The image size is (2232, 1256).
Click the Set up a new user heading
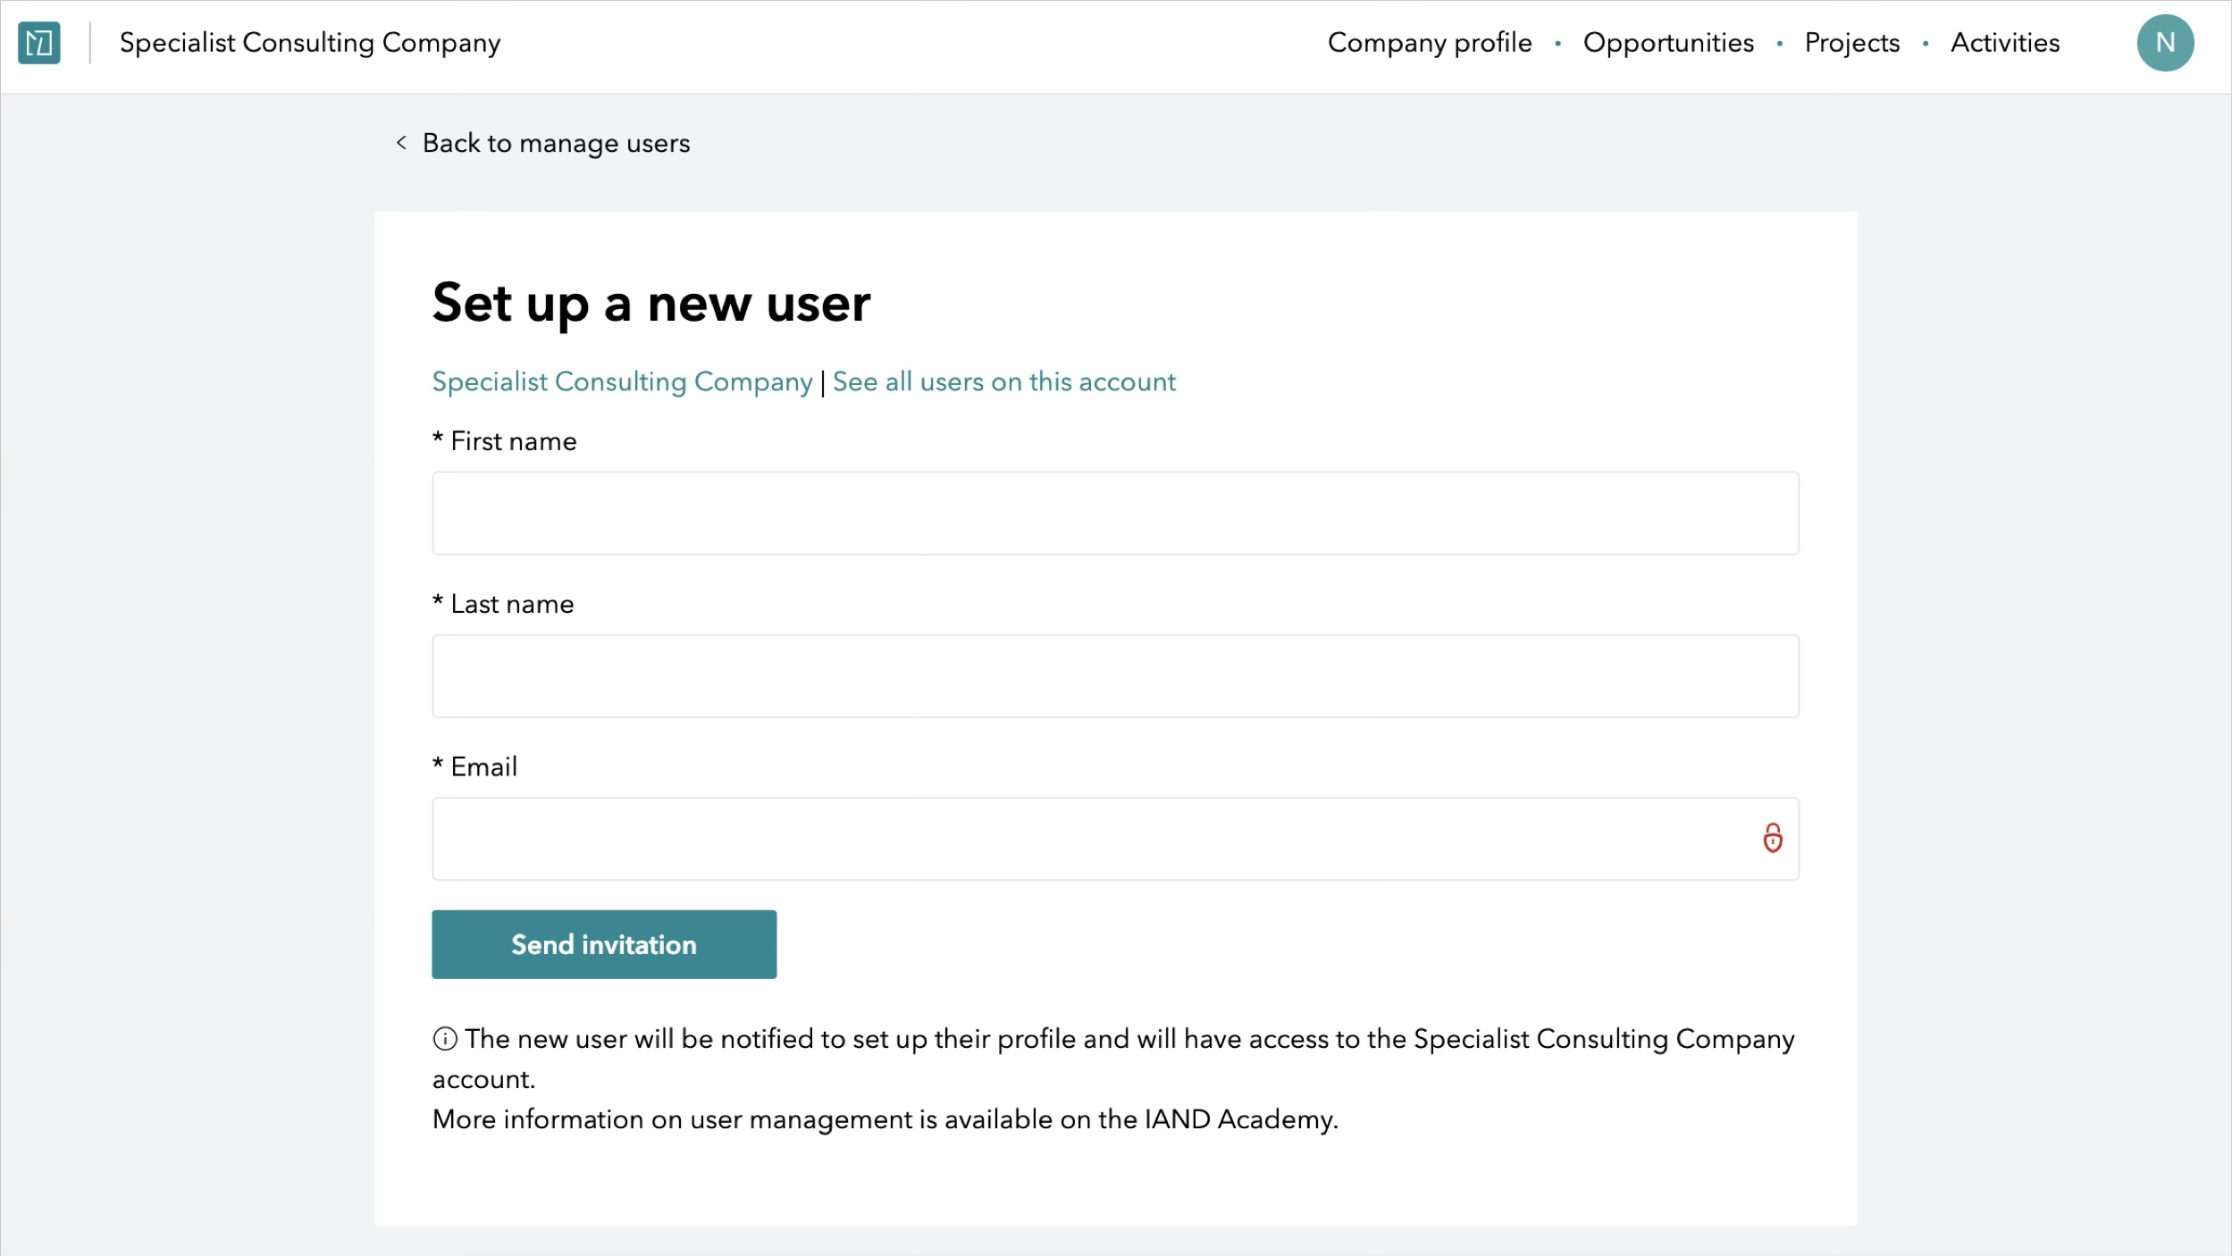(651, 303)
